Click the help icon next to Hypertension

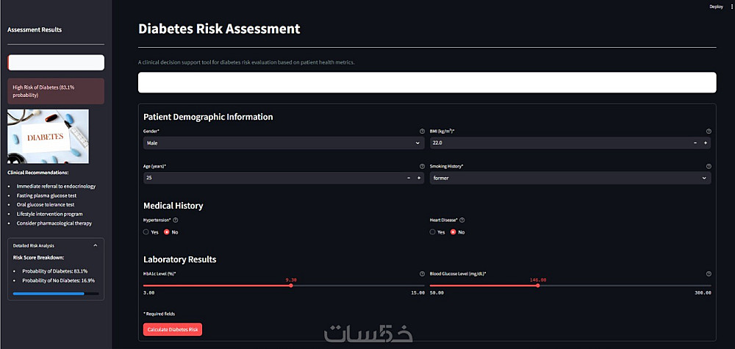pos(176,220)
